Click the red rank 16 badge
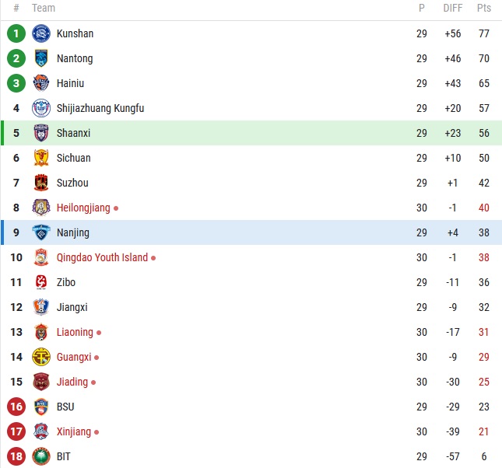The image size is (502, 468). (x=16, y=407)
